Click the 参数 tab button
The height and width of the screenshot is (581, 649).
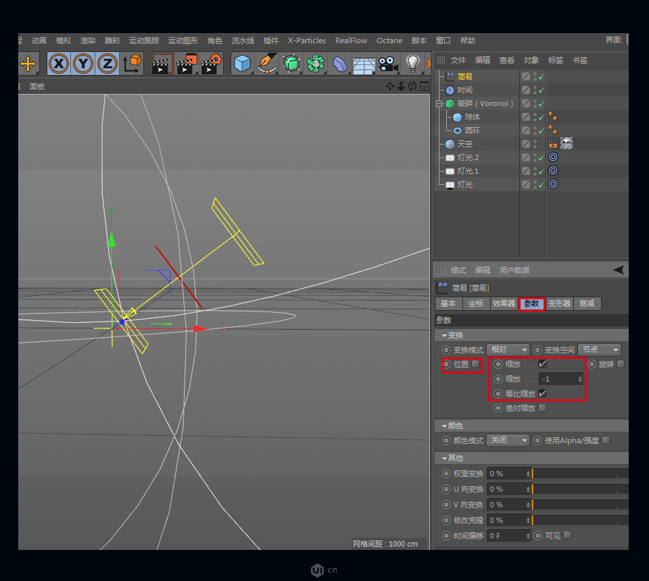tap(532, 303)
